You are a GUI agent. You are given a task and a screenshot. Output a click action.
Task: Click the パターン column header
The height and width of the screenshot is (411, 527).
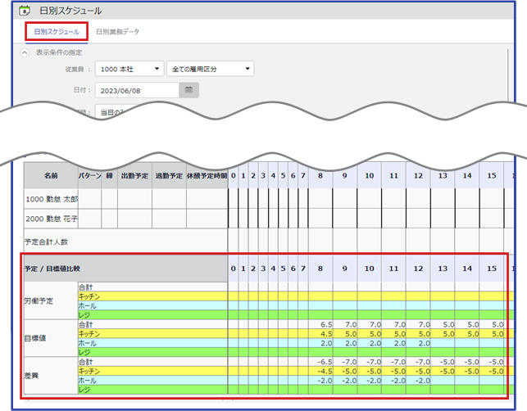(89, 175)
